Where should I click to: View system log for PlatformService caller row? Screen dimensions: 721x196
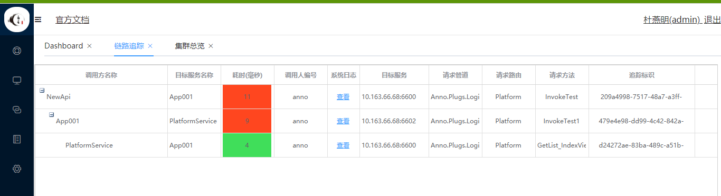pos(343,145)
